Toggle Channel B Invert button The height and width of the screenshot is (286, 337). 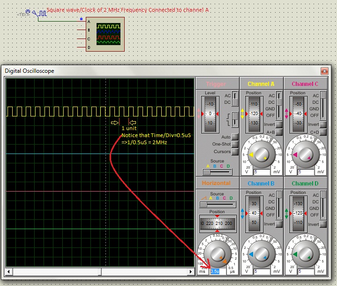point(279,224)
